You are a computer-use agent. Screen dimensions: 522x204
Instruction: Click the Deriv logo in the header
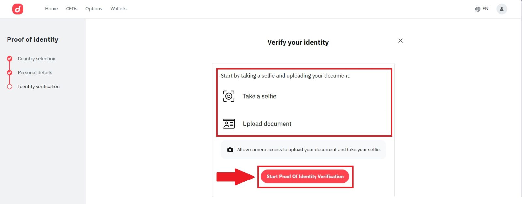pyautogui.click(x=18, y=9)
